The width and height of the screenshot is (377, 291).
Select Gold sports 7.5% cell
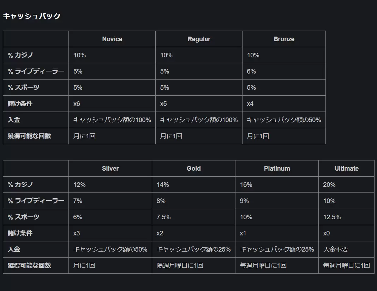coord(193,217)
